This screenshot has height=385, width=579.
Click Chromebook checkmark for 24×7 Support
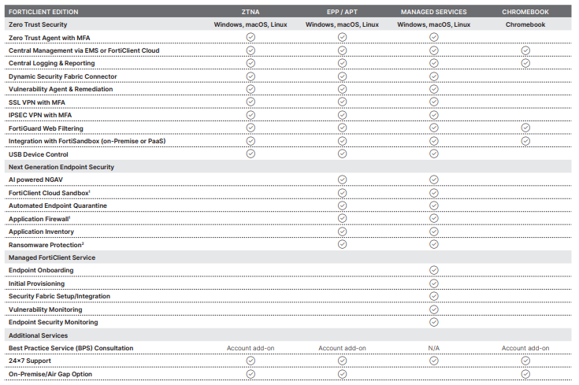point(525,361)
